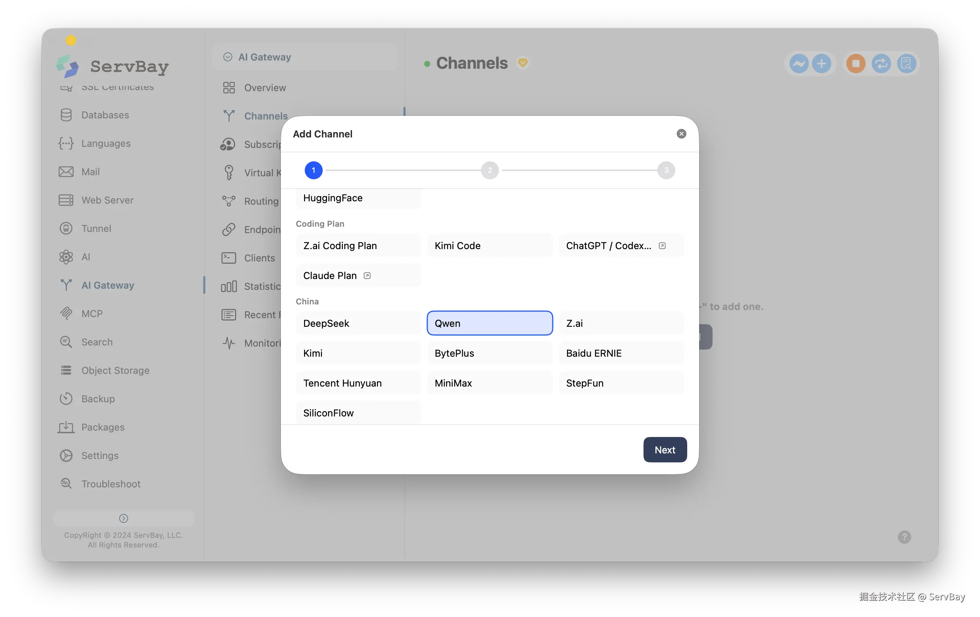The width and height of the screenshot is (980, 617).
Task: Click the Tunnel icon in sidebar
Action: coord(66,228)
